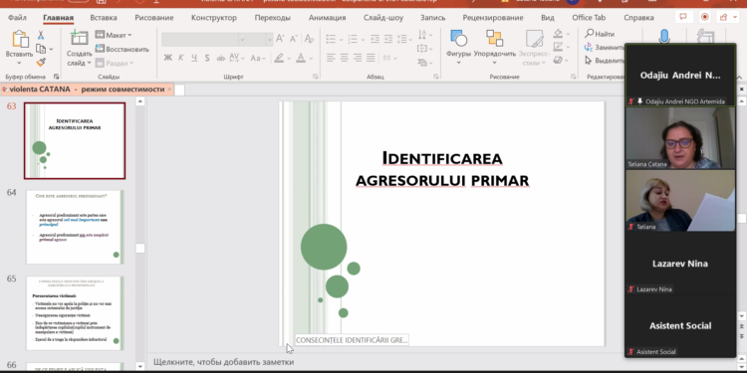The image size is (747, 373).
Task: Center text in Абзац group
Action: 344,58
